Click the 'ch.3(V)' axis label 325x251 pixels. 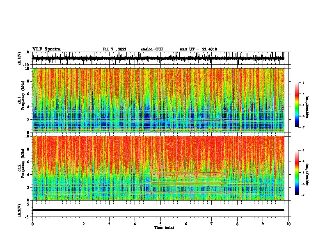point(20,211)
